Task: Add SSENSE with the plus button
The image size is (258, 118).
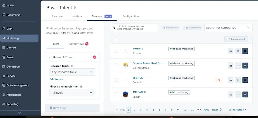Action: [245, 80]
